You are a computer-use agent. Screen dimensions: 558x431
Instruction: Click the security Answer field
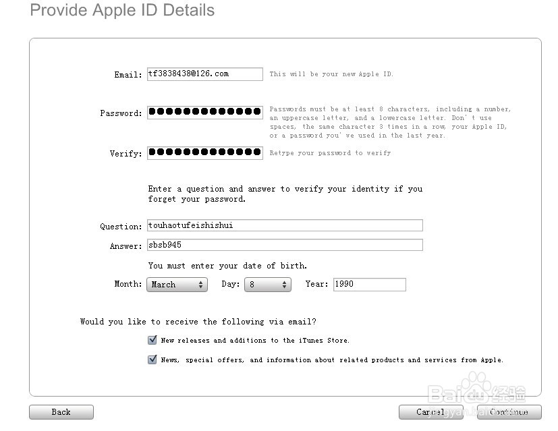[285, 245]
